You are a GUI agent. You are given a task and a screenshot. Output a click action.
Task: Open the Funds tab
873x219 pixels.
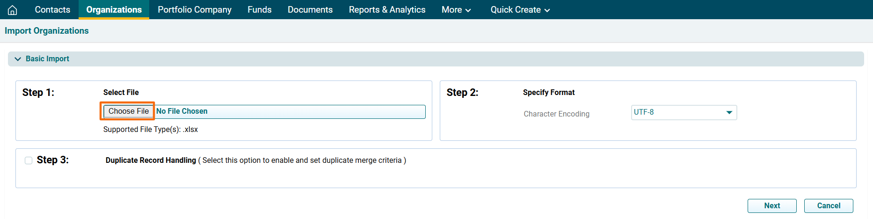pos(259,10)
